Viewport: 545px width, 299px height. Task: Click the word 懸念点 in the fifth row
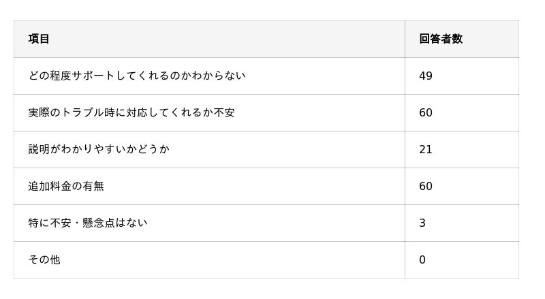coord(98,223)
